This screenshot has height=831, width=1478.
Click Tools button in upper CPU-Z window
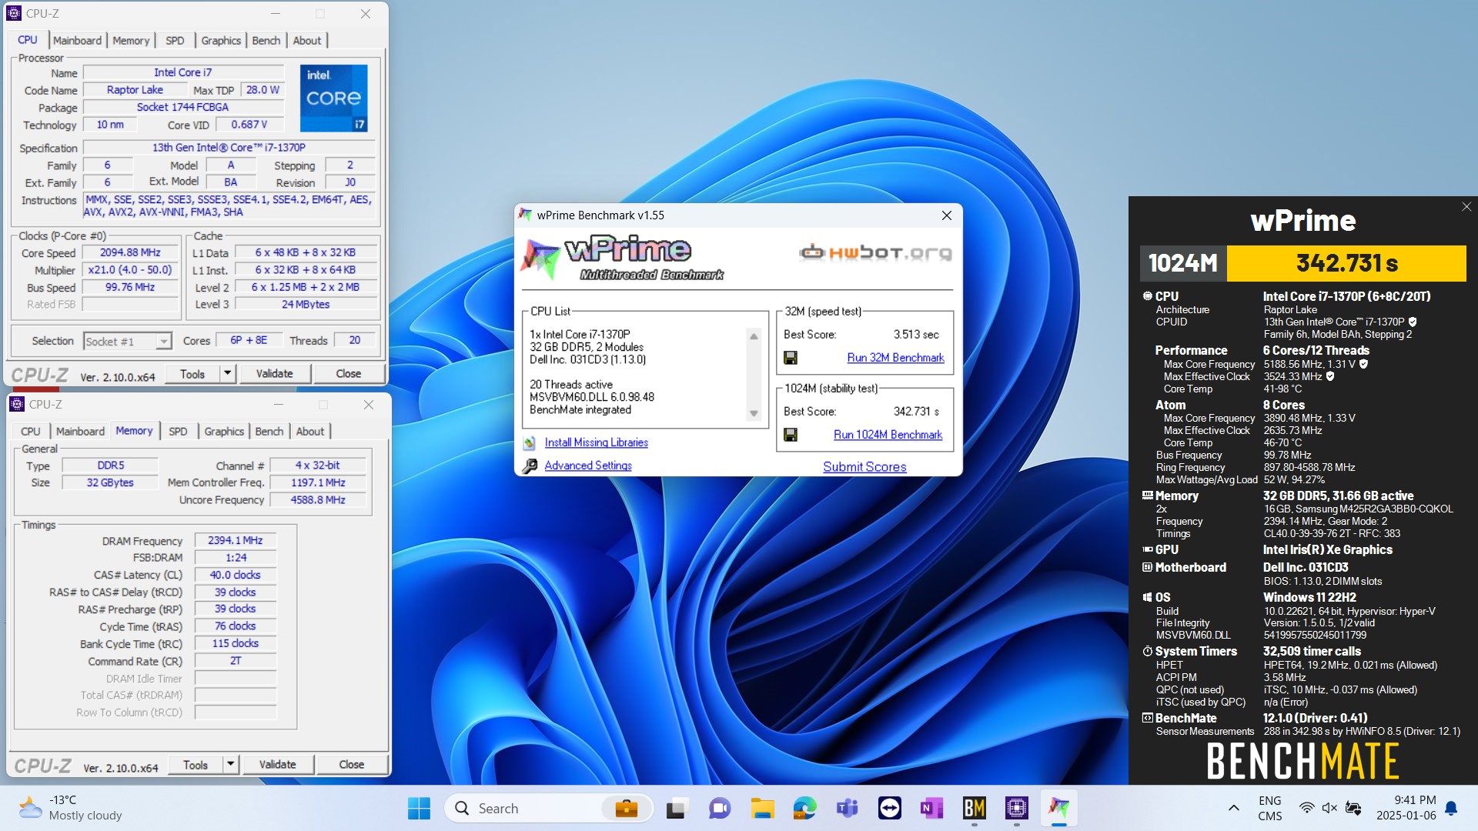tap(192, 373)
